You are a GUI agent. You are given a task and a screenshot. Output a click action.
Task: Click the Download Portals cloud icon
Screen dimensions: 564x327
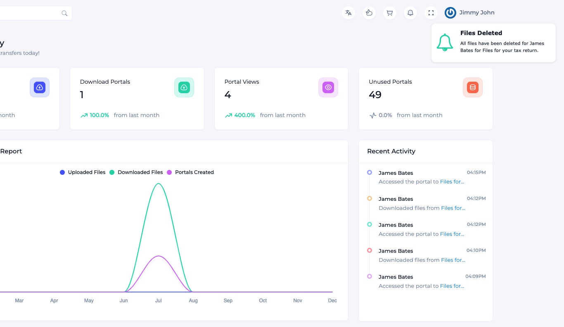click(184, 87)
